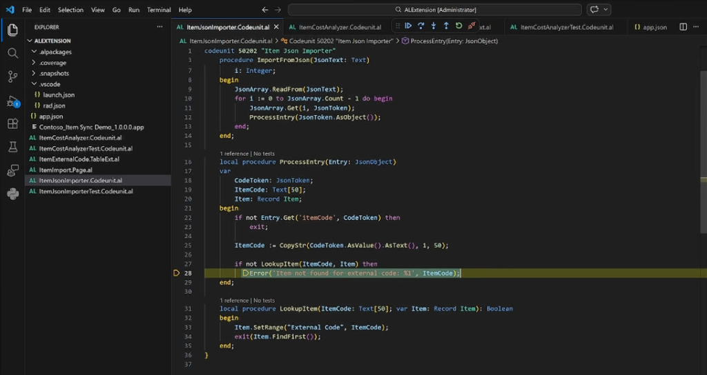Open Explorer Views and More Actions ellipsis
The image size is (707, 375).
[159, 27]
